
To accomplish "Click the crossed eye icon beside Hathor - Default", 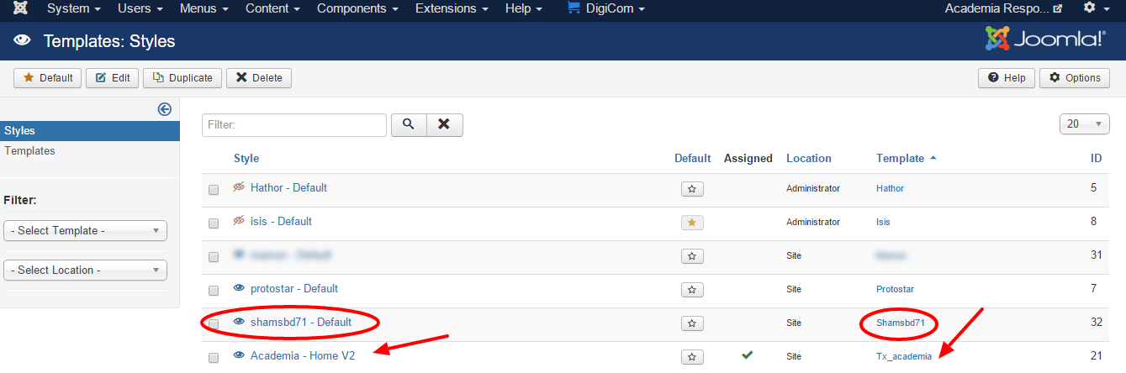I will point(239,187).
